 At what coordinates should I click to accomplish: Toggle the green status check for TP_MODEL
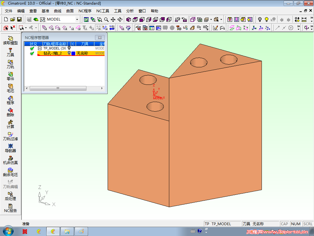pyautogui.click(x=32, y=48)
